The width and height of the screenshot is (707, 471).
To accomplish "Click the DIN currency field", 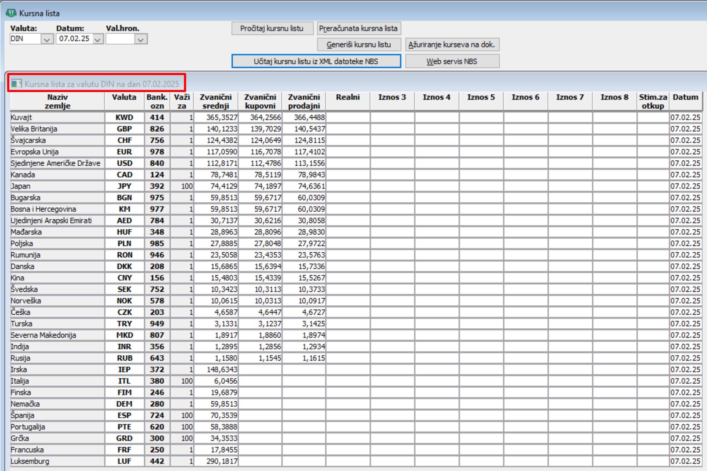I will [26, 39].
